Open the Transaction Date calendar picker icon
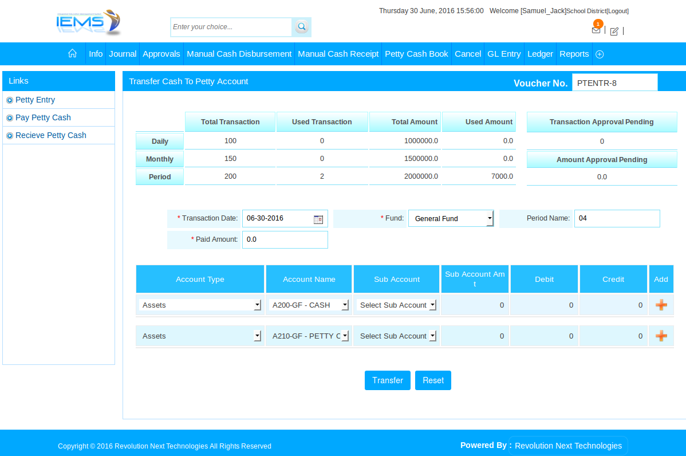 pyautogui.click(x=318, y=219)
